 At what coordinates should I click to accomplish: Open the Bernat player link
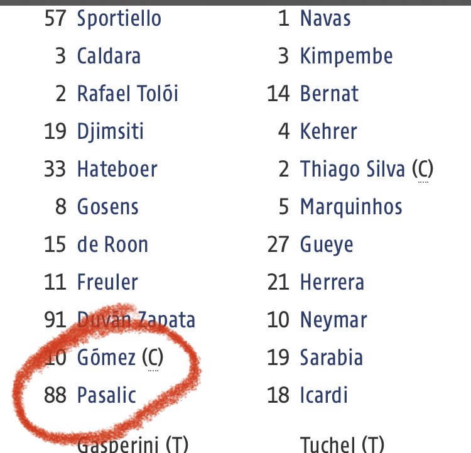(330, 94)
